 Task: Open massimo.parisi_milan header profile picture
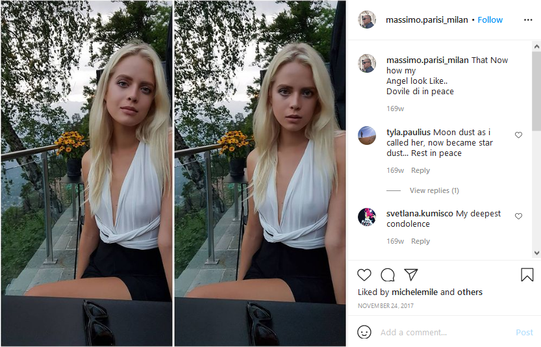(367, 19)
